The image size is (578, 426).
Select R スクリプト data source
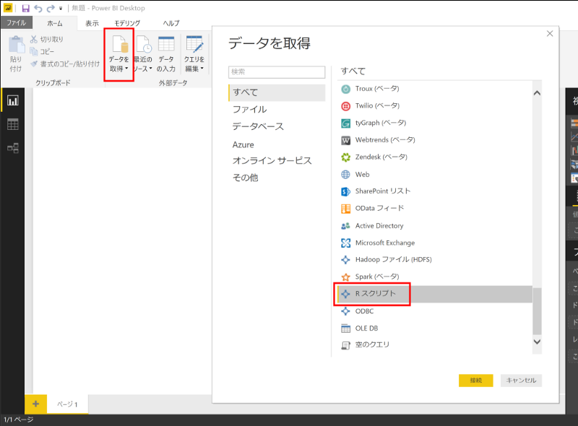pyautogui.click(x=435, y=294)
